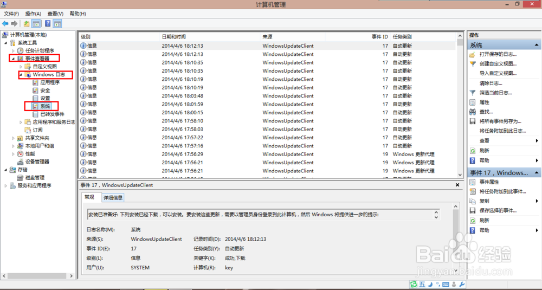This screenshot has height=290, width=542.
Task: Select 系统 log in tree
Action: [45, 106]
